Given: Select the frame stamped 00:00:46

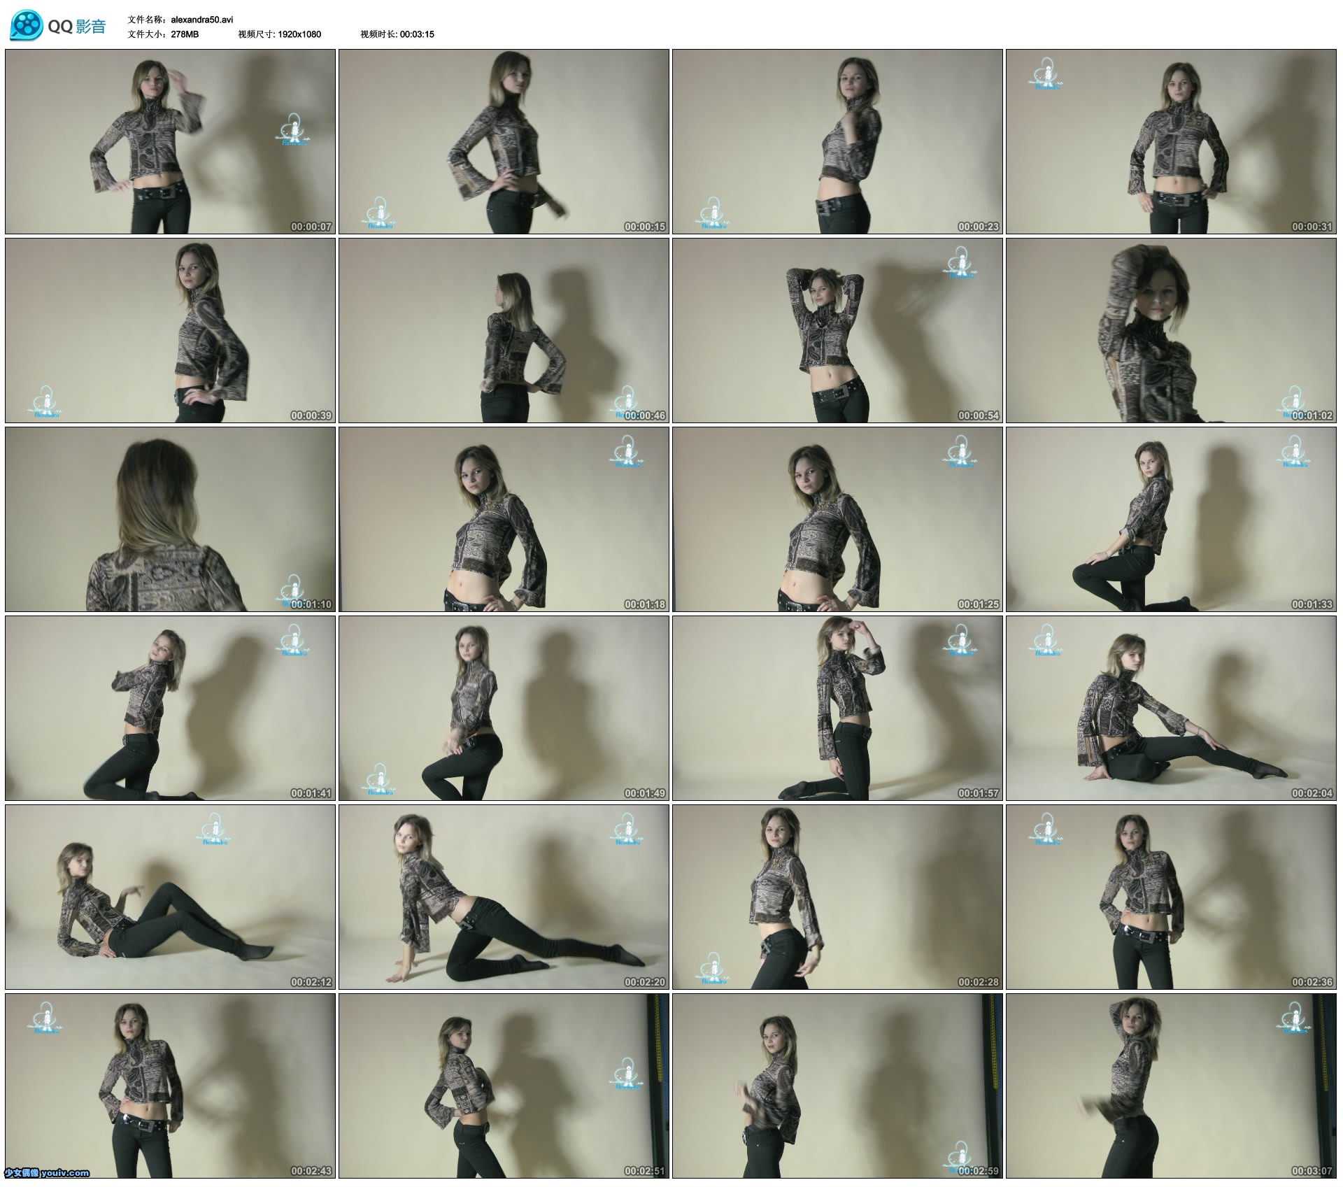Looking at the screenshot, I should [x=504, y=330].
